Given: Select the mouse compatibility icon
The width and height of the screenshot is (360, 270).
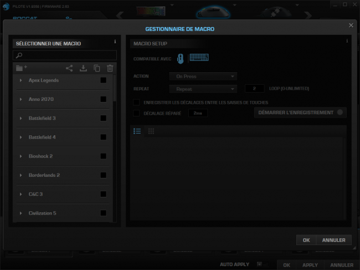Looking at the screenshot, I should 181,59.
